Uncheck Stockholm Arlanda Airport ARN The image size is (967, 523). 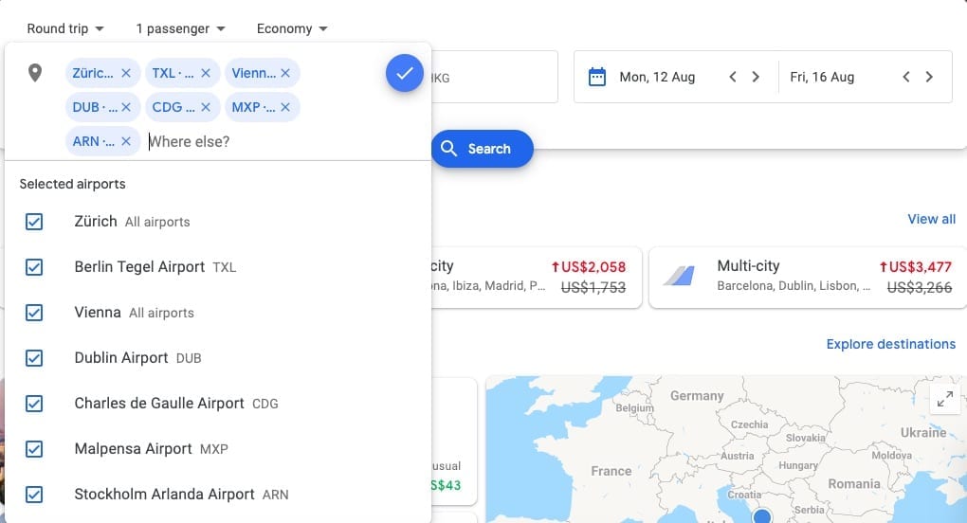[34, 495]
